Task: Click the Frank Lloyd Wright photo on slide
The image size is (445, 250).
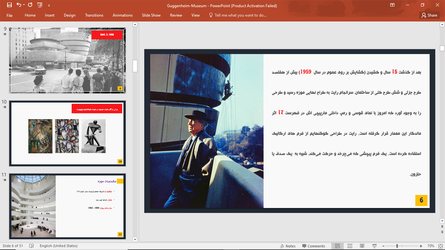Action: (x=207, y=131)
